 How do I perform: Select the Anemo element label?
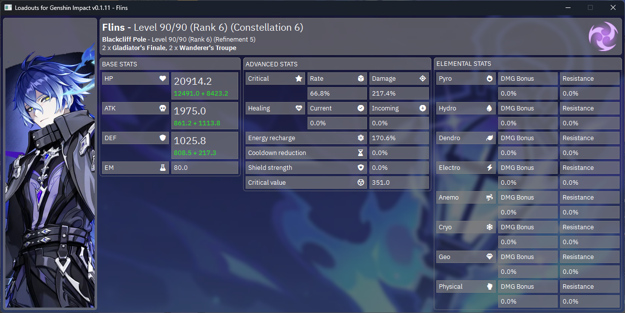coord(449,198)
